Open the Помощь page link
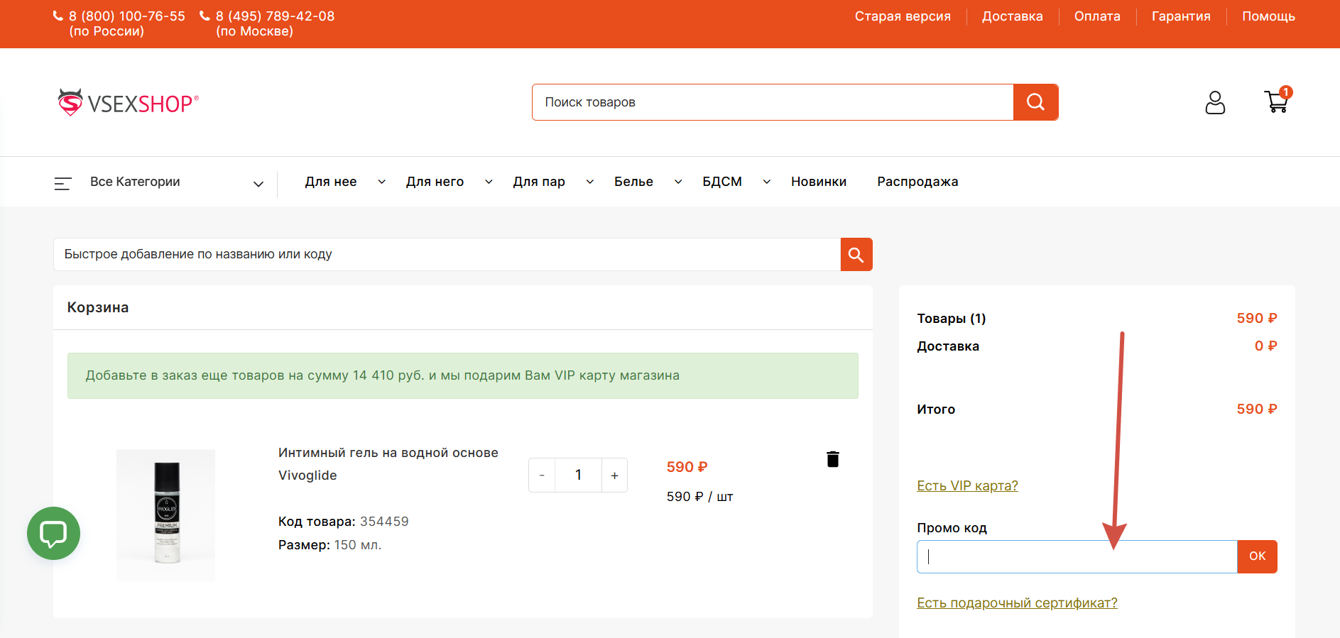The height and width of the screenshot is (638, 1340). pos(1268,16)
